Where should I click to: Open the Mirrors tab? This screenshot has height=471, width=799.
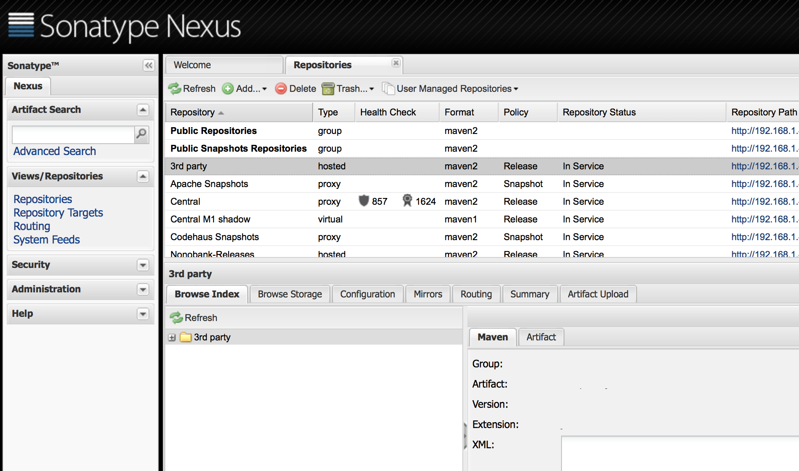click(x=428, y=294)
